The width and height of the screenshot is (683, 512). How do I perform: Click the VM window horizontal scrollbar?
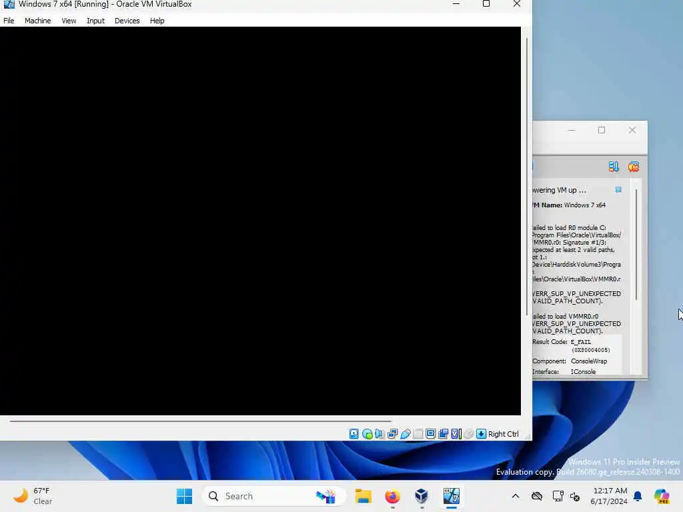(x=200, y=421)
